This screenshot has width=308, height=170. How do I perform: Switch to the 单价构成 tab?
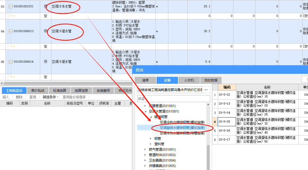click(x=38, y=90)
